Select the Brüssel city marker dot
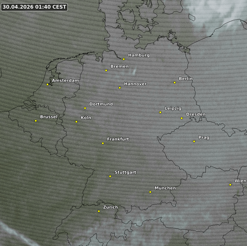Screen dimensions: 247x246 35,121
